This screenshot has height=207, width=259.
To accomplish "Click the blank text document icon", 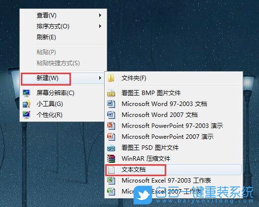I will point(111,170).
